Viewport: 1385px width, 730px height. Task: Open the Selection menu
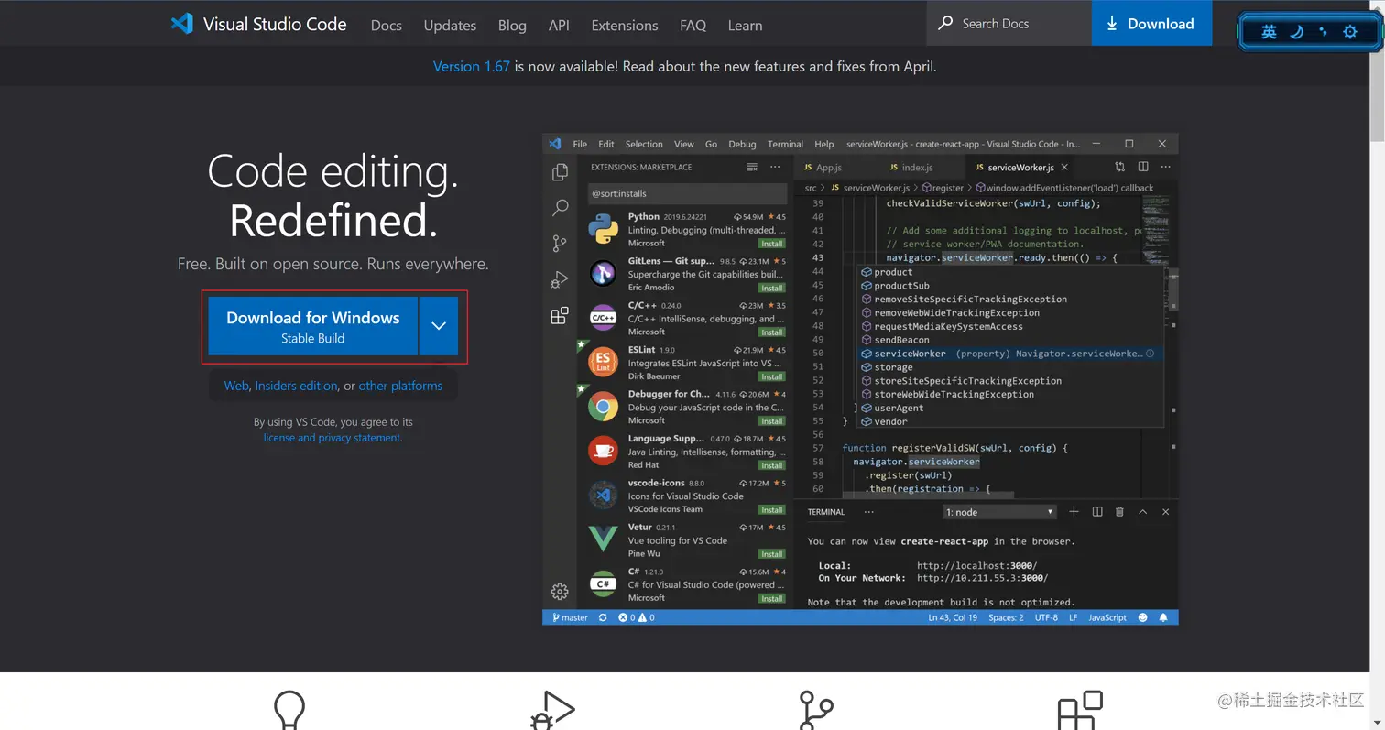[x=644, y=144]
